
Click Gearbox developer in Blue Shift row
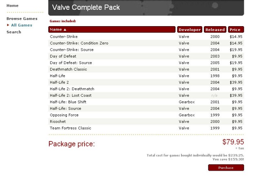(x=187, y=102)
